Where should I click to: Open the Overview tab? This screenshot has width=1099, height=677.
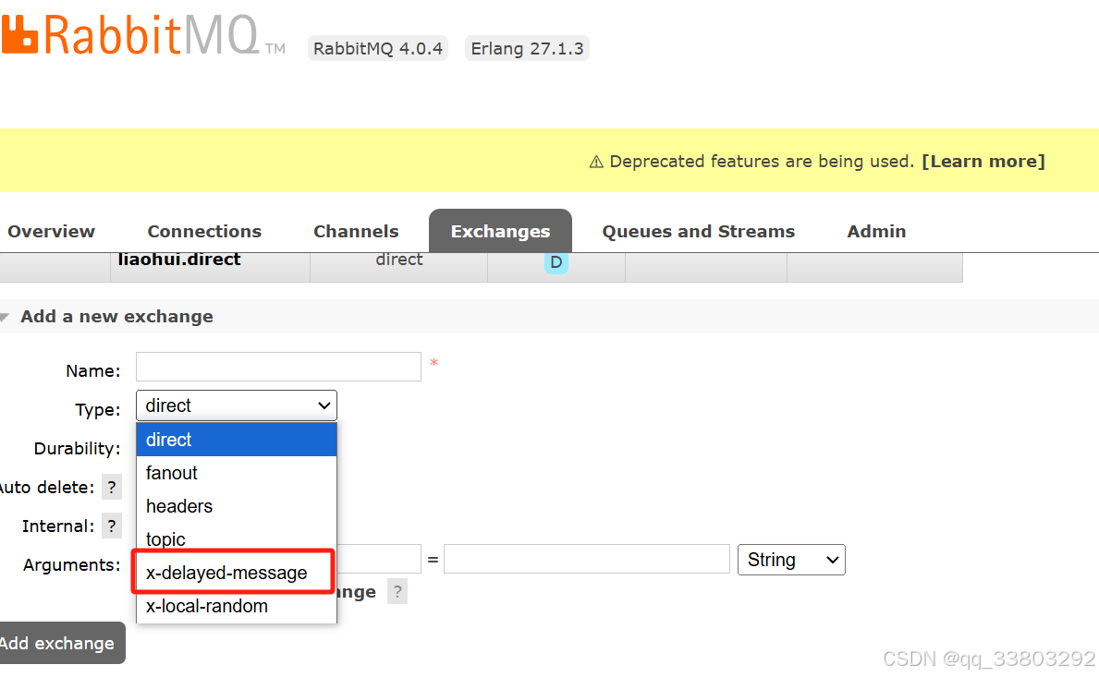[51, 232]
